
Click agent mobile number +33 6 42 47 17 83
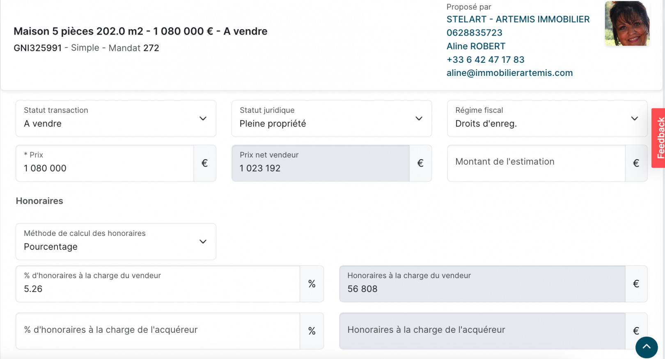point(485,60)
